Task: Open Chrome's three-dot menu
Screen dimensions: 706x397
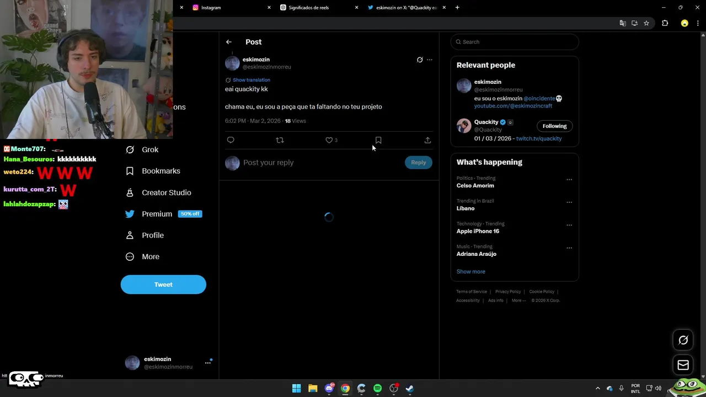Action: pos(699,23)
